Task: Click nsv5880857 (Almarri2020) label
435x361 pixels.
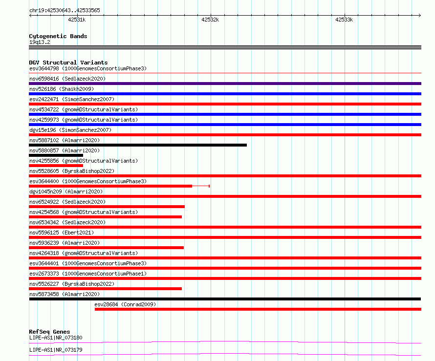Action: (65, 150)
